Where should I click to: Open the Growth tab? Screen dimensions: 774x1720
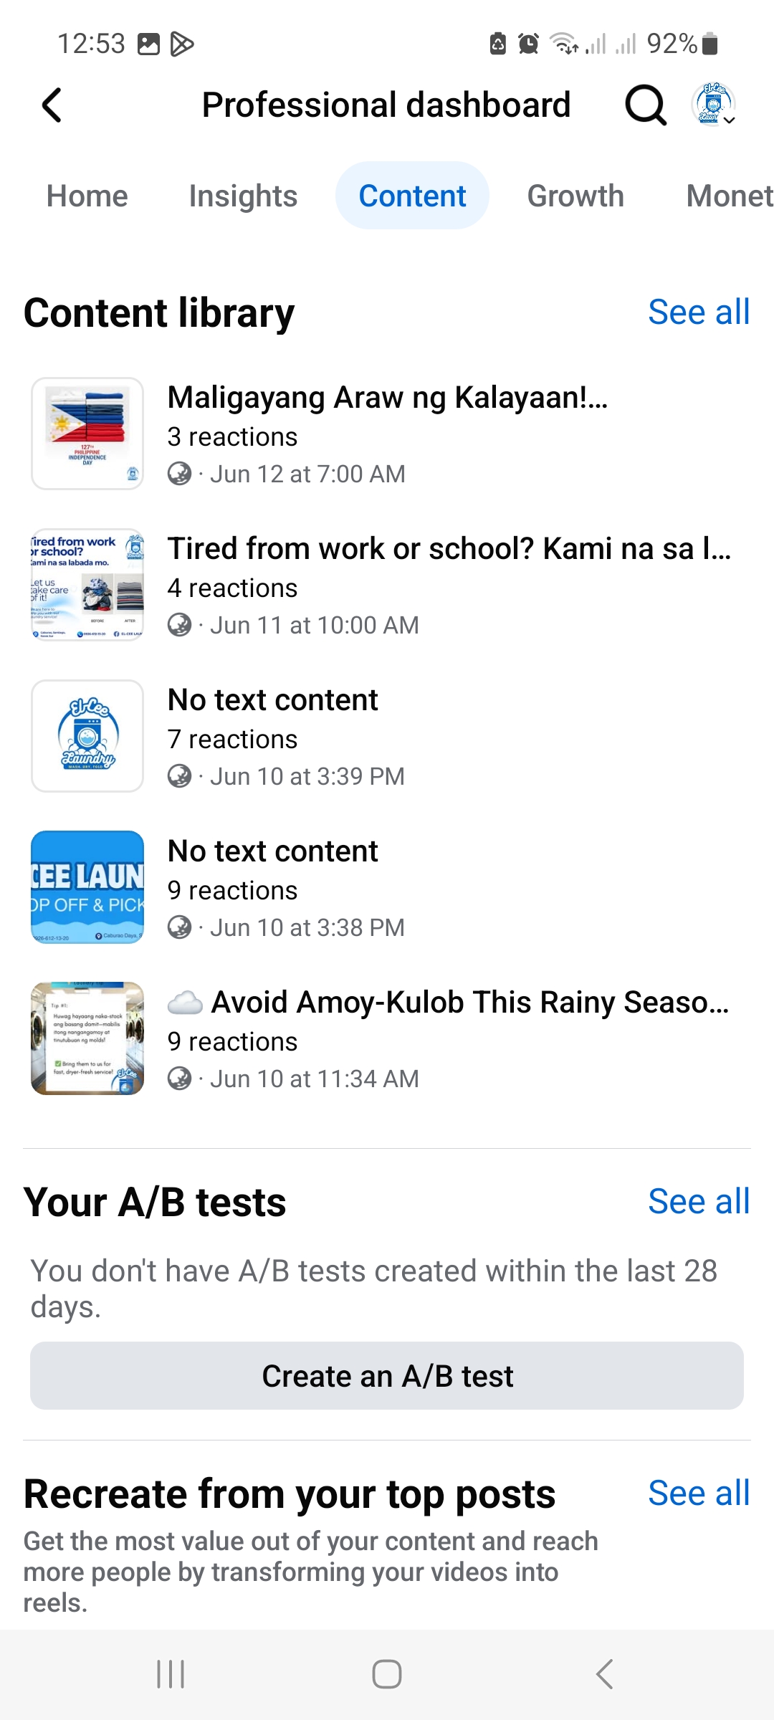[575, 196]
